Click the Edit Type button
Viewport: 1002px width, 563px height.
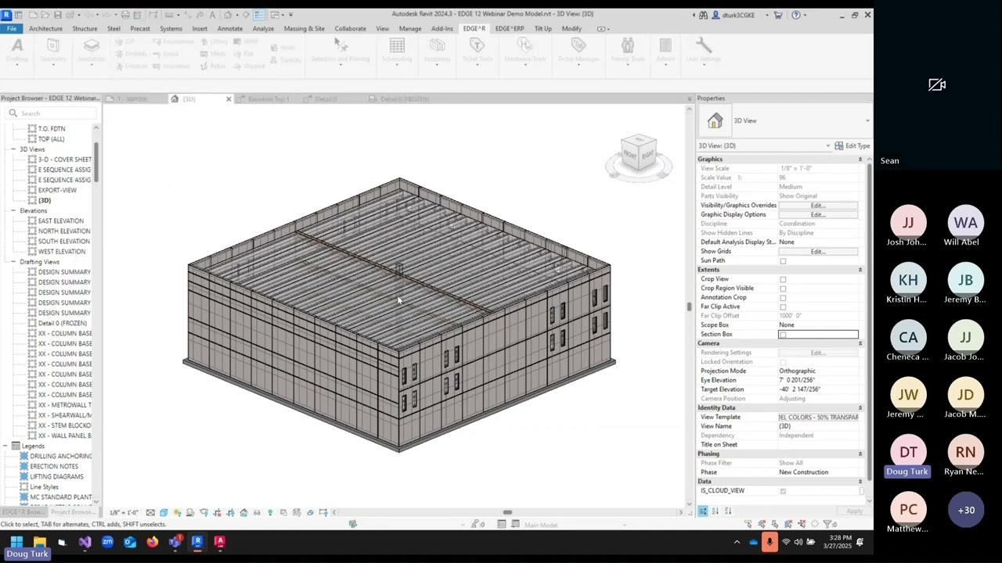(852, 146)
